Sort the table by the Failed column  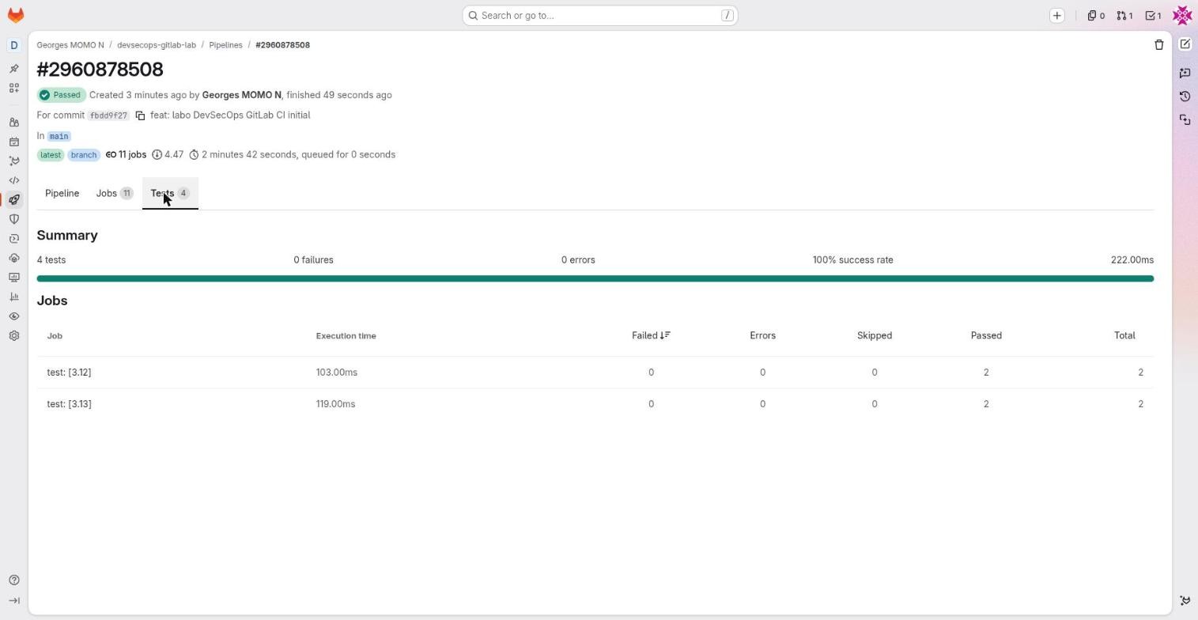tap(651, 336)
